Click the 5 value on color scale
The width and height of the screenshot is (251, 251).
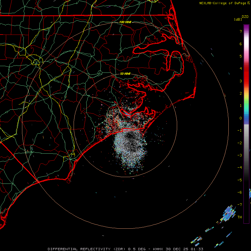pos(241,56)
